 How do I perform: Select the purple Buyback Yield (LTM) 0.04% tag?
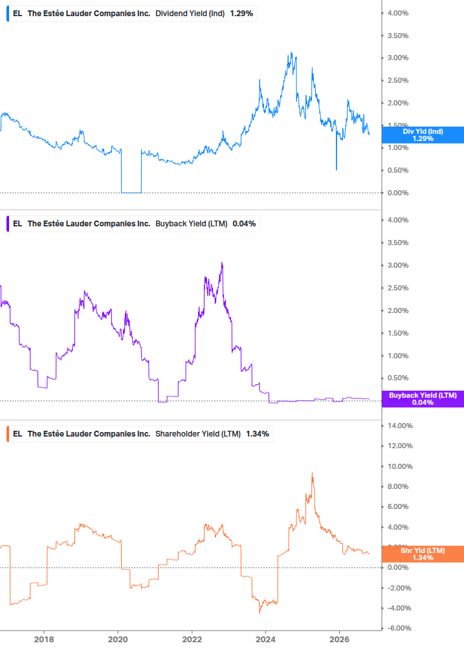point(423,399)
